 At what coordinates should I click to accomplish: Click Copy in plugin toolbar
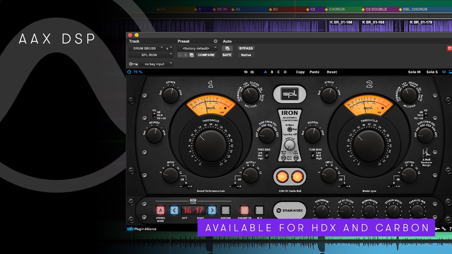coord(300,72)
